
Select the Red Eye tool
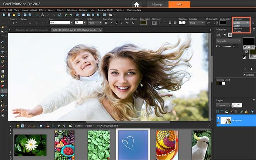(x=2, y=57)
